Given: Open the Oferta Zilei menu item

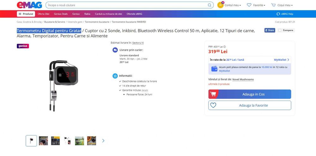Looking at the screenshot, I should [44, 14].
